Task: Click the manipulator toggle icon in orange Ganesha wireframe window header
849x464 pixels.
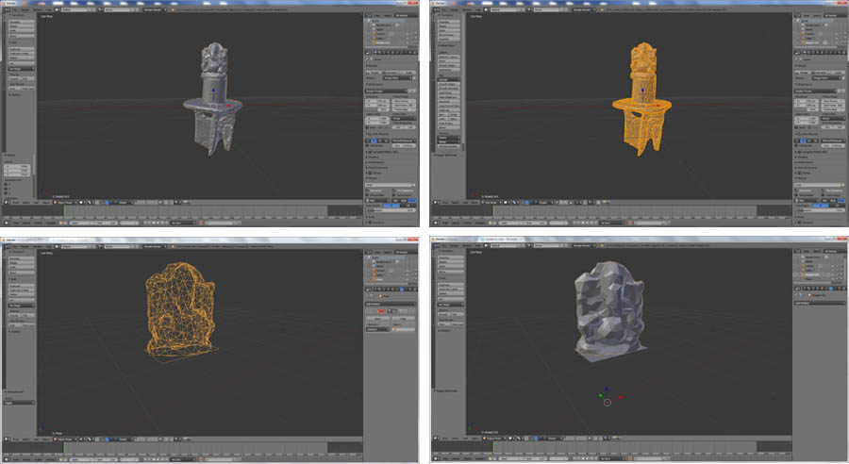Action: click(x=107, y=439)
